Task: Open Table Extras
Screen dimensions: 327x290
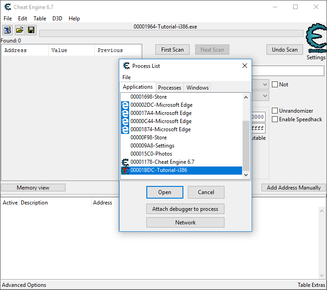Action: 311,285
